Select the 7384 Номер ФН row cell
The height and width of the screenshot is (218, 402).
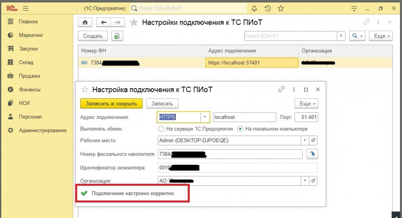click(x=141, y=62)
